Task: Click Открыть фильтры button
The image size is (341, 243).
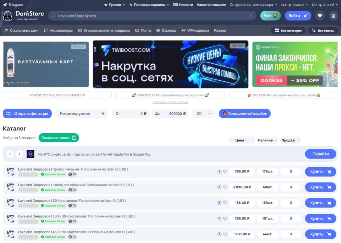Action: coord(27,114)
